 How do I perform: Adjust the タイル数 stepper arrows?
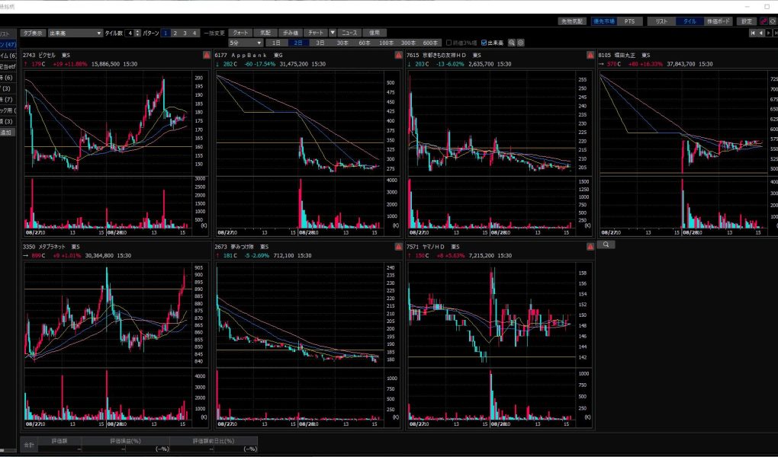(x=137, y=34)
